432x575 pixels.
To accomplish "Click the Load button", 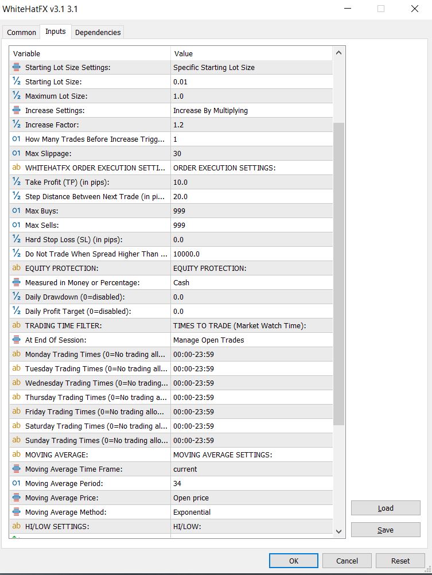I will click(386, 508).
